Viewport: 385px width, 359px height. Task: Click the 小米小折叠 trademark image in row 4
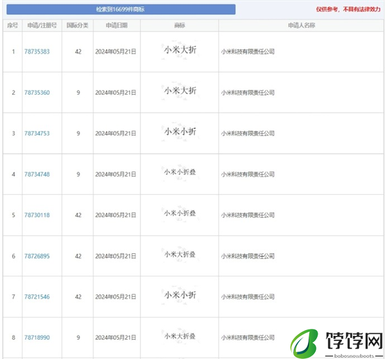pos(180,172)
